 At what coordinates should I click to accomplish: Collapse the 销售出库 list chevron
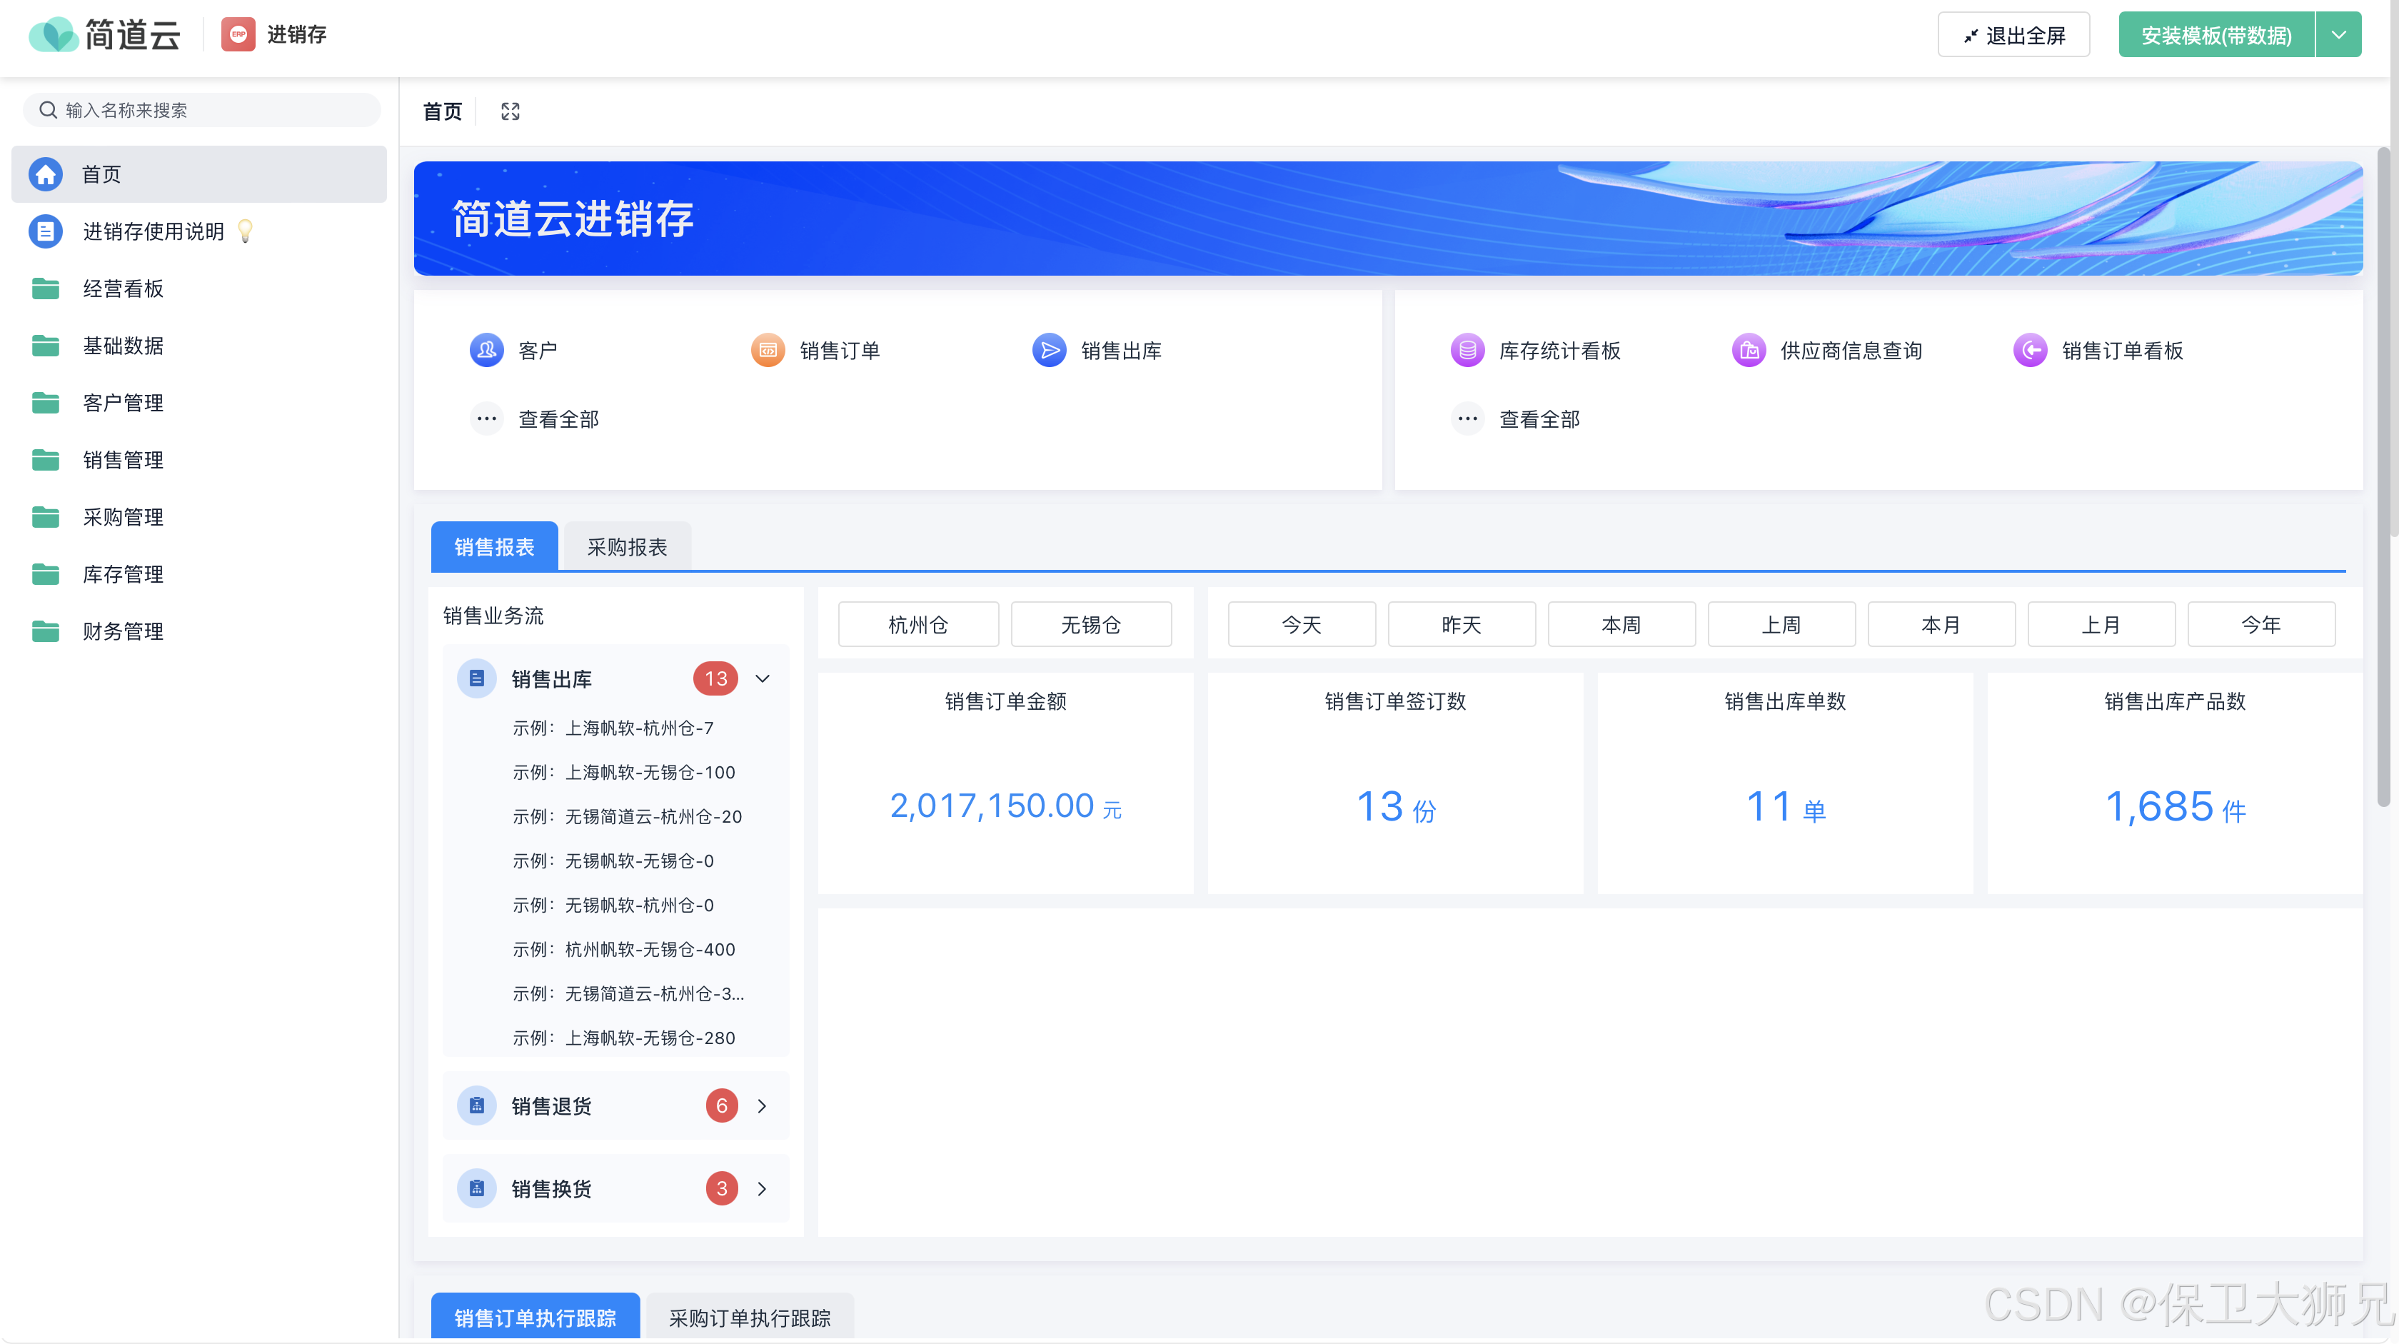pos(763,678)
